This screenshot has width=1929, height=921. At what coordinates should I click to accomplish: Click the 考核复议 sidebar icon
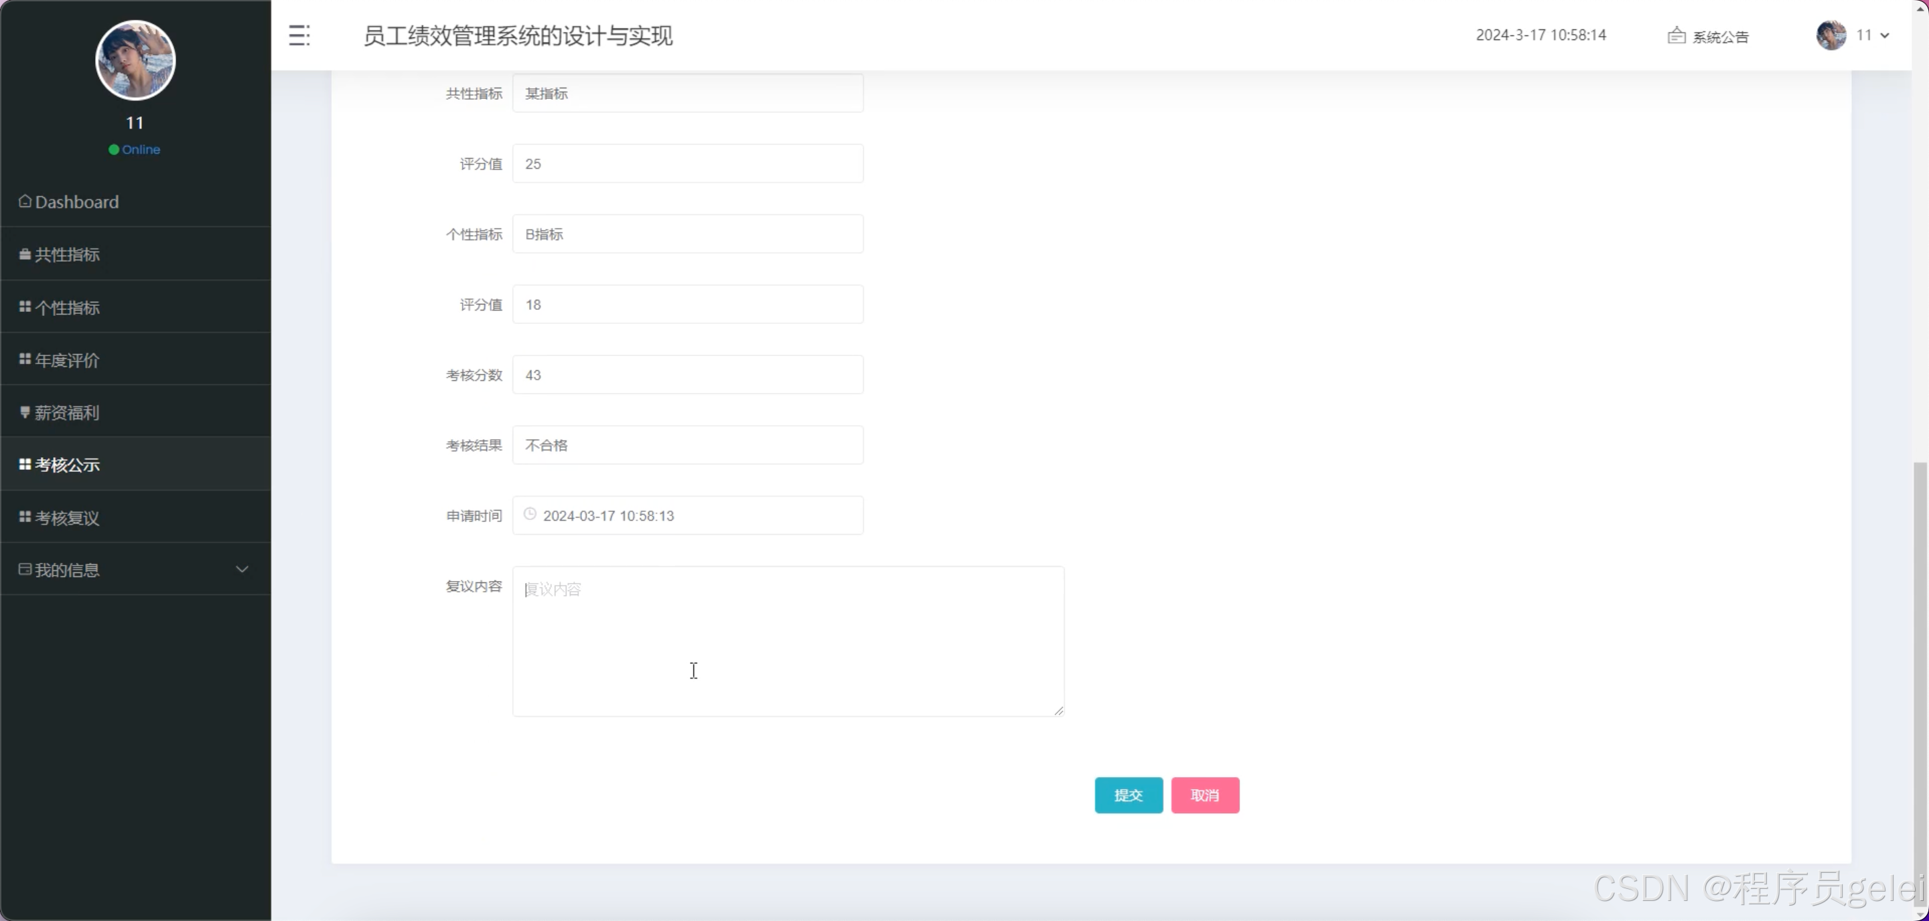click(23, 517)
